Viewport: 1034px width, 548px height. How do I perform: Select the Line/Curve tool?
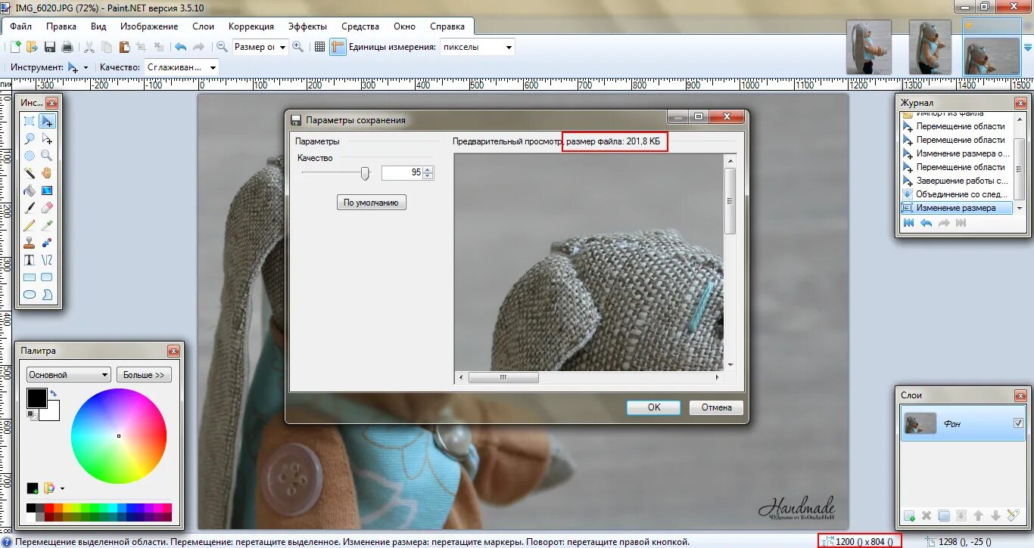click(47, 260)
